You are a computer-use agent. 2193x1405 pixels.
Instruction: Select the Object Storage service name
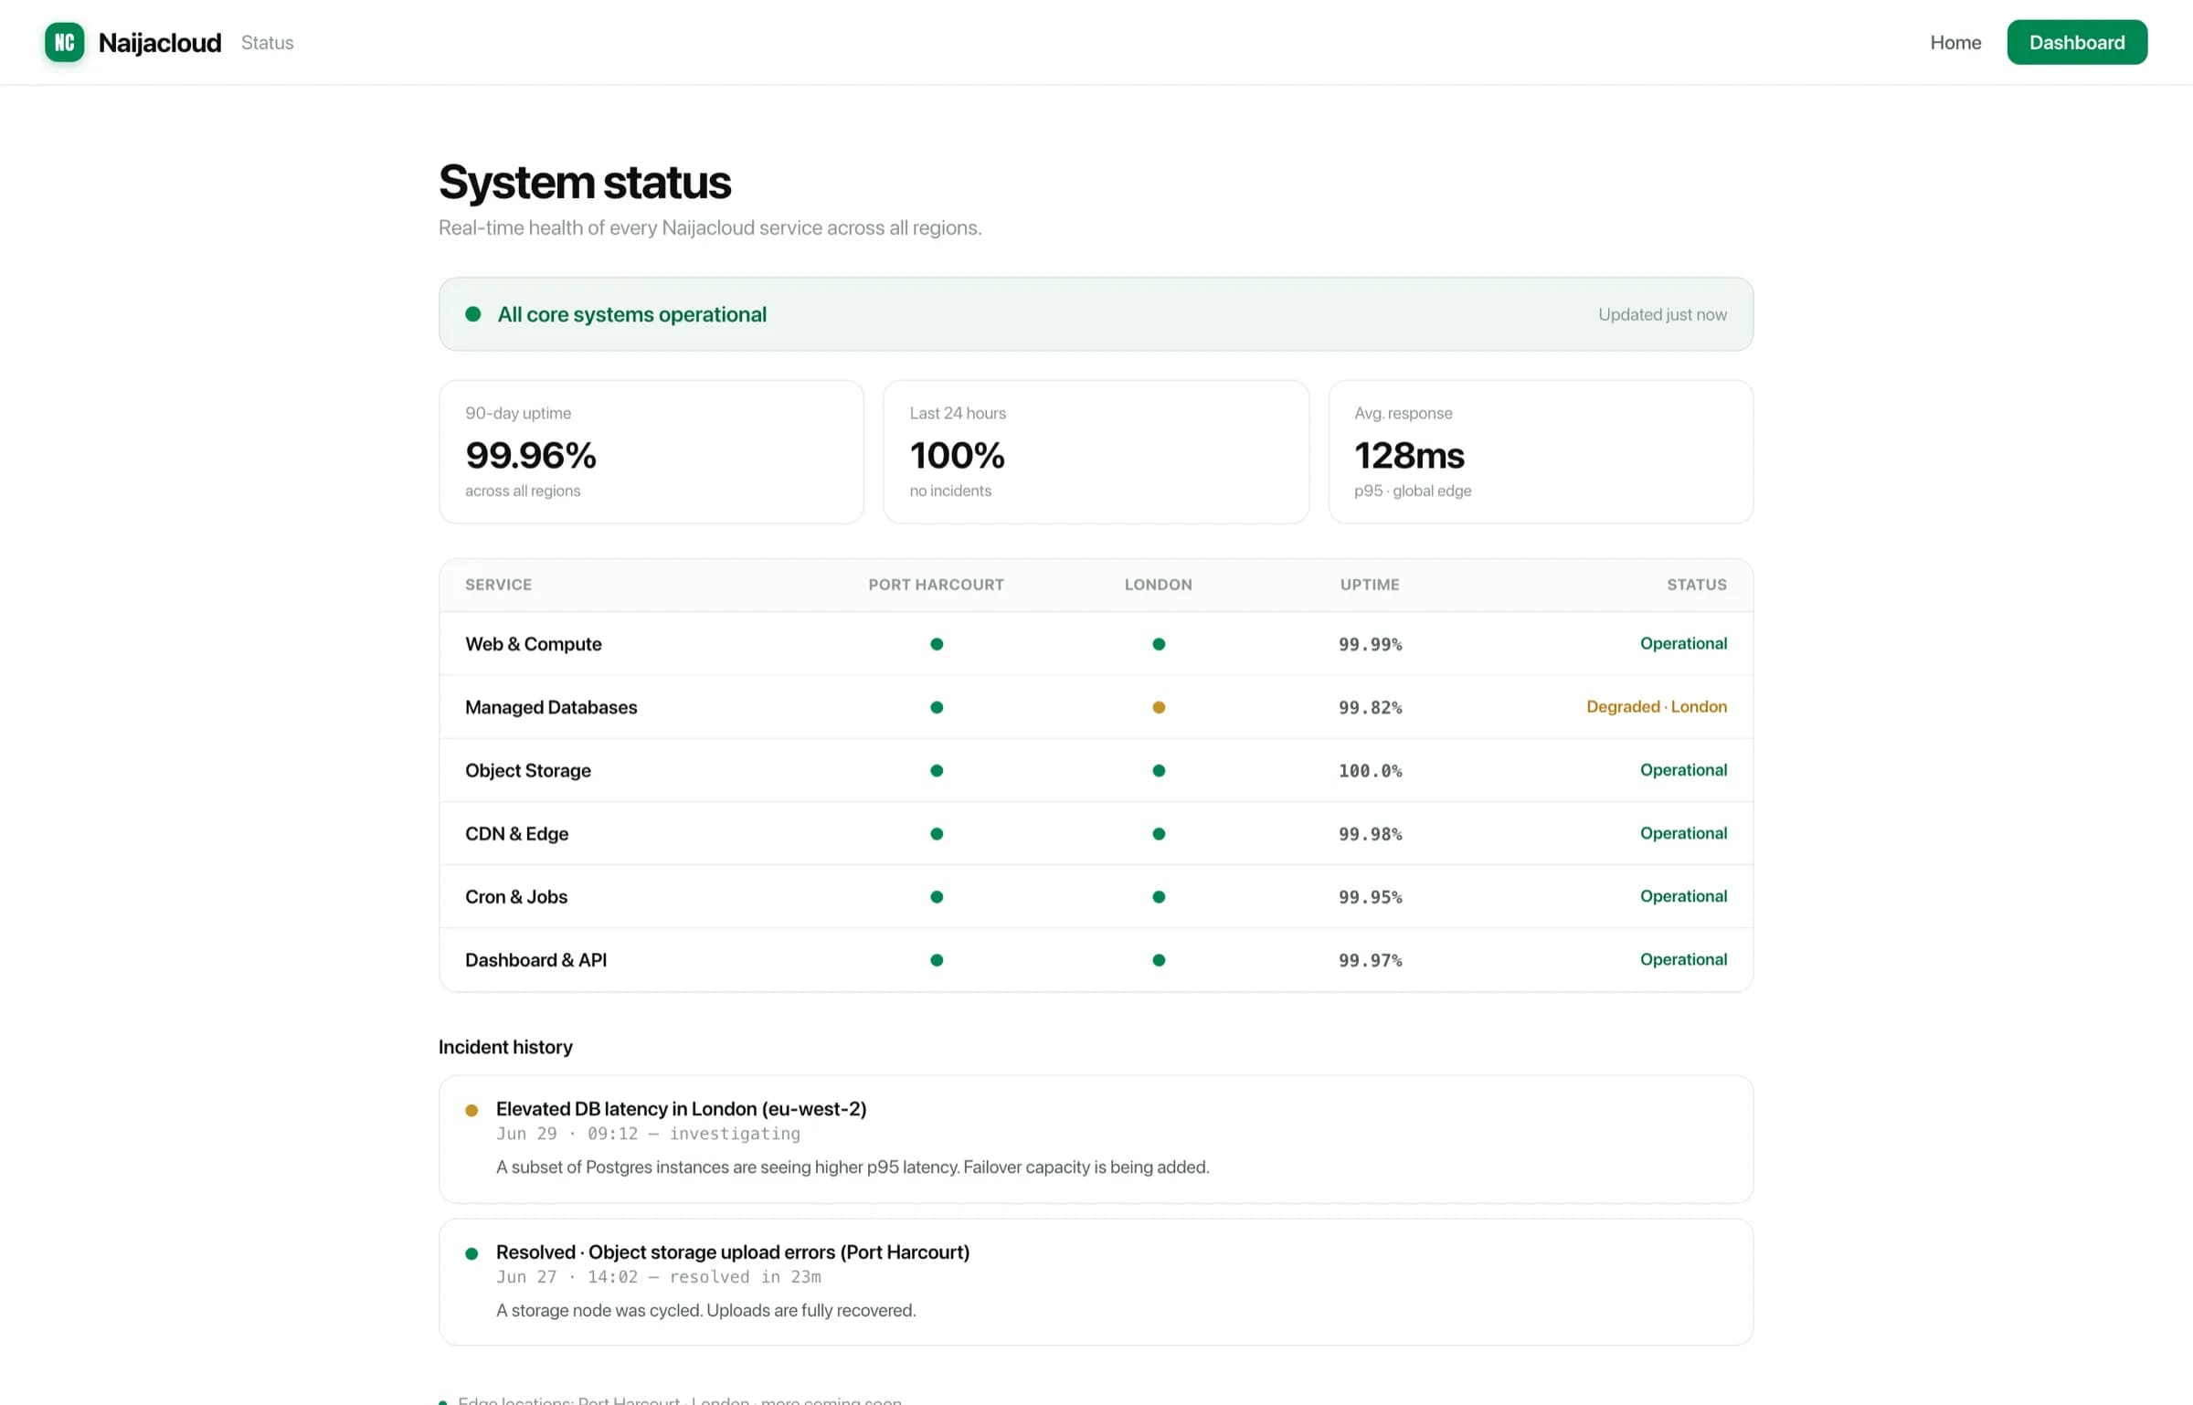tap(528, 770)
